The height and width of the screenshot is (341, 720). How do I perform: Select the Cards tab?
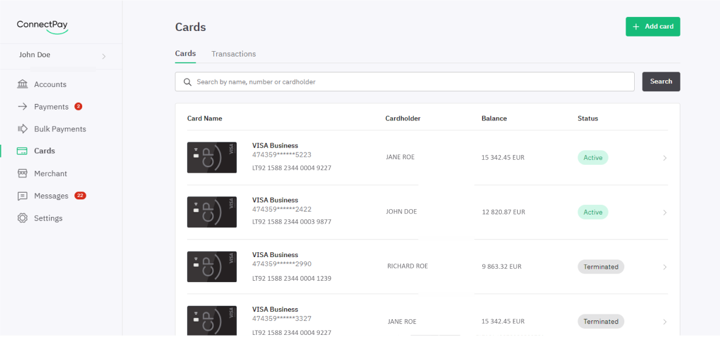[186, 53]
